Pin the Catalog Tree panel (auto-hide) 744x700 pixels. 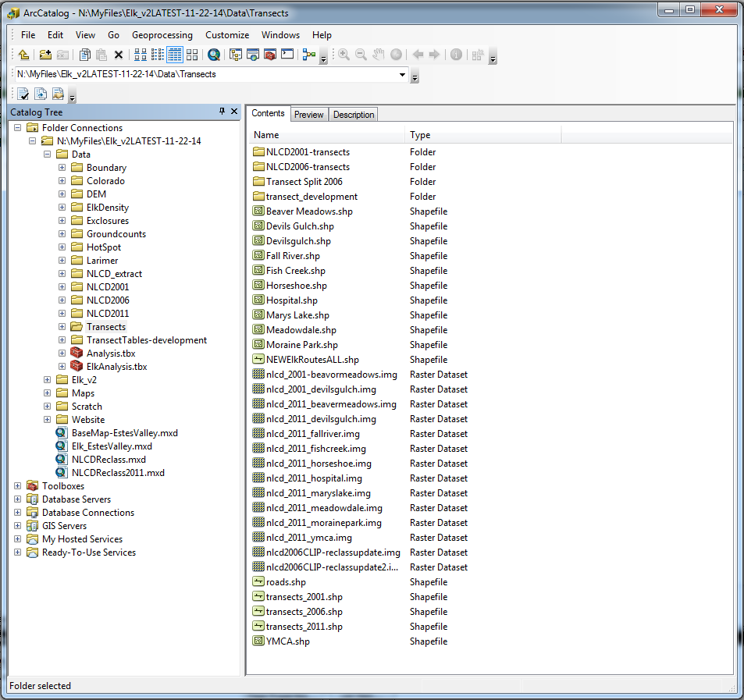(222, 112)
